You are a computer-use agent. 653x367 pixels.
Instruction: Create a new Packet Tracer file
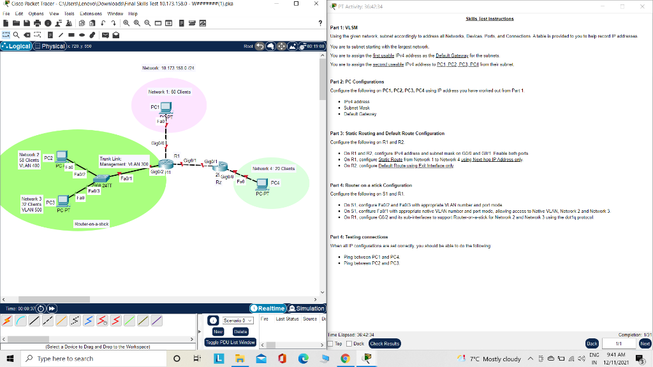(6, 24)
